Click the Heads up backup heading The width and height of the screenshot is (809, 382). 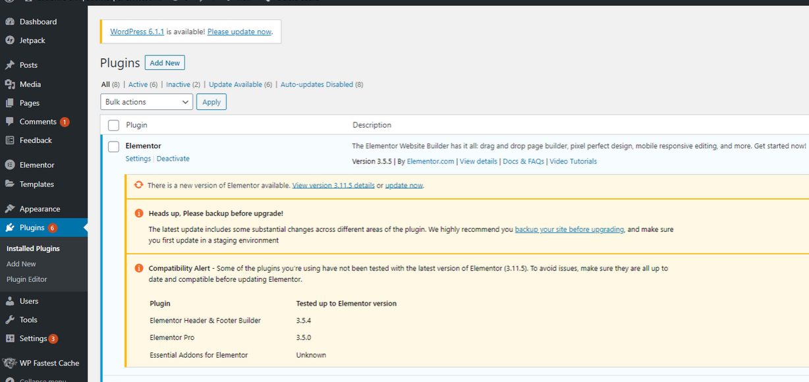click(216, 214)
